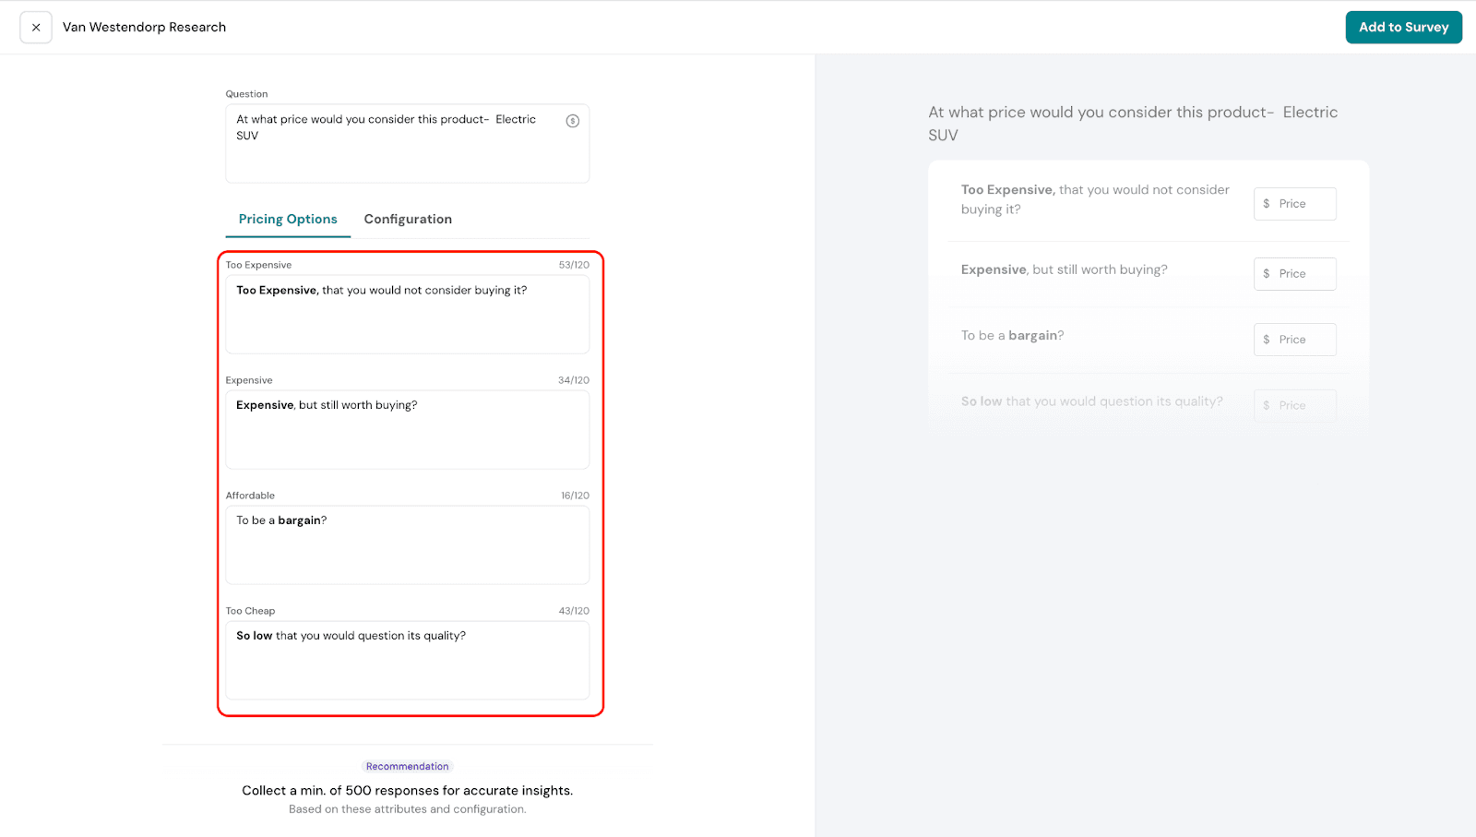Viewport: 1476px width, 837px height.
Task: Click the preview bargain Price input
Action: pyautogui.click(x=1304, y=340)
